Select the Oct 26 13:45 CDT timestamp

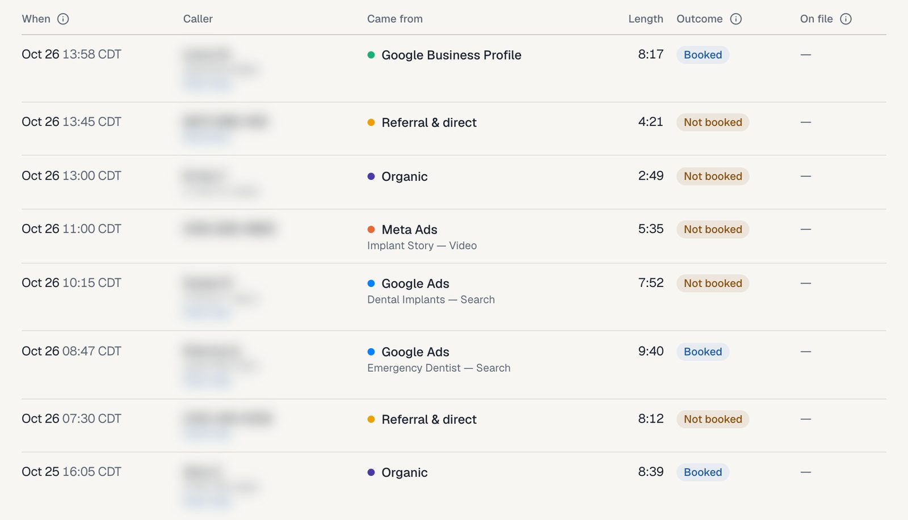pyautogui.click(x=72, y=122)
